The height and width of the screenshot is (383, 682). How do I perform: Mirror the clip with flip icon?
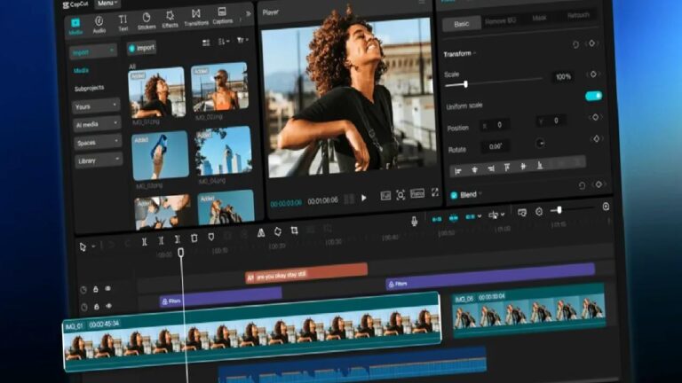point(261,233)
